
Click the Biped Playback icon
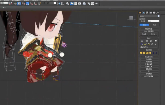(142, 44)
